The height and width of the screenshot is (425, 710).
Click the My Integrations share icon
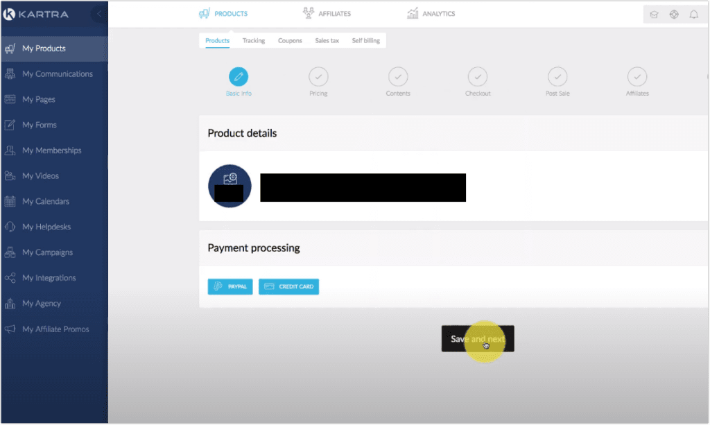coord(10,278)
